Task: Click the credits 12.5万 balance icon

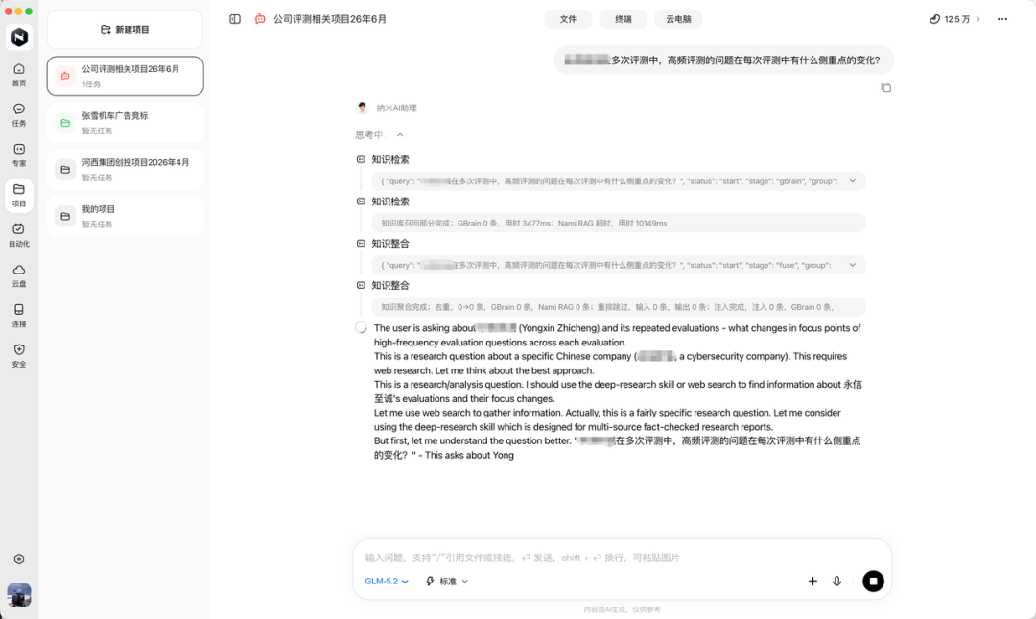Action: tap(934, 19)
